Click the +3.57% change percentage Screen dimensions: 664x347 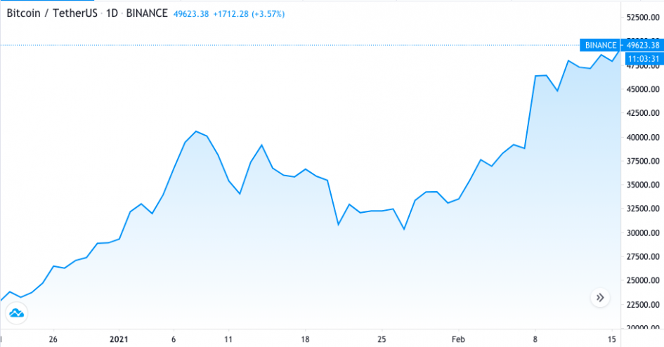tap(268, 14)
